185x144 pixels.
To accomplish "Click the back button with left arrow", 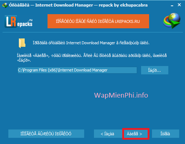I will 108,134.
